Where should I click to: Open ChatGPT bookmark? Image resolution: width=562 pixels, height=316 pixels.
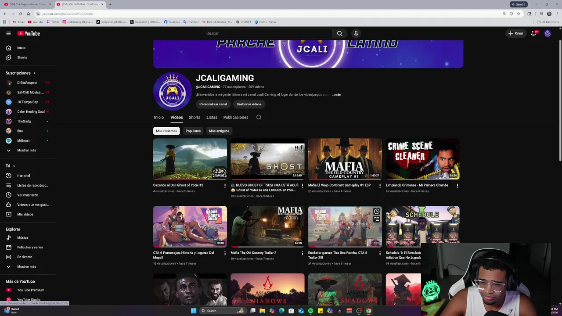point(244,22)
